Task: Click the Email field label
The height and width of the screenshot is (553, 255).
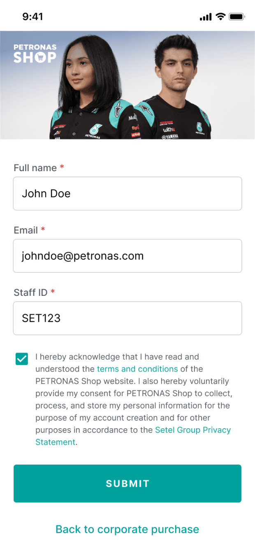Action: [26, 230]
